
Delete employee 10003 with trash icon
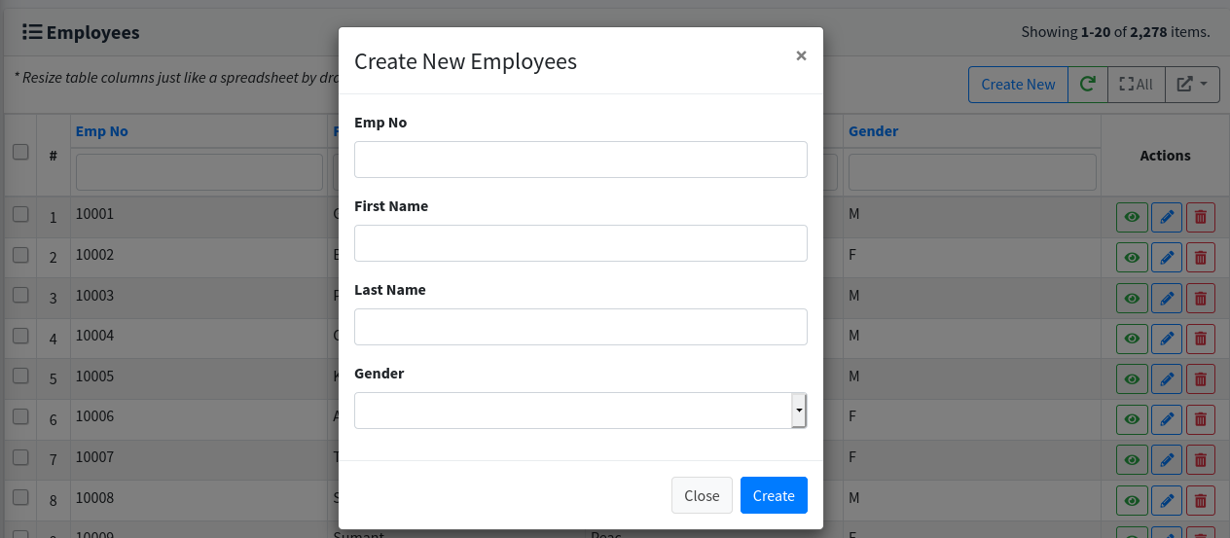(x=1200, y=299)
